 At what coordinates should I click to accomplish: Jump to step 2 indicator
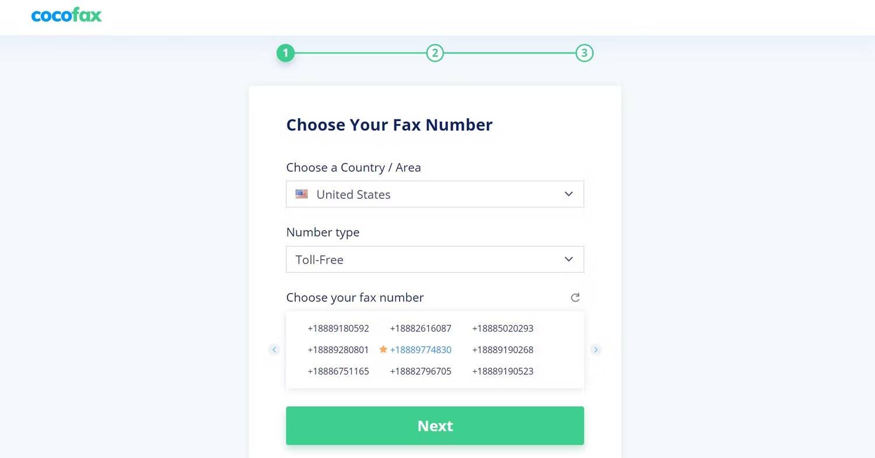435,53
